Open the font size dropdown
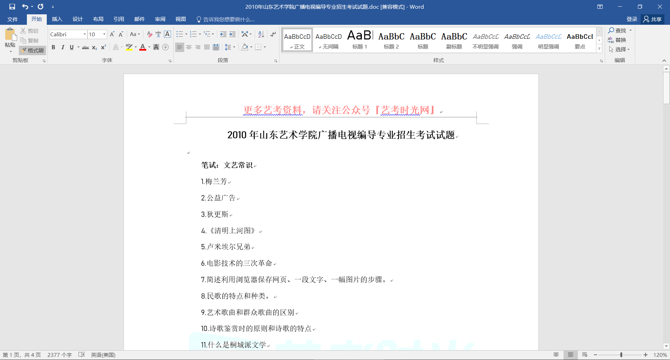670x360 pixels. (x=104, y=34)
